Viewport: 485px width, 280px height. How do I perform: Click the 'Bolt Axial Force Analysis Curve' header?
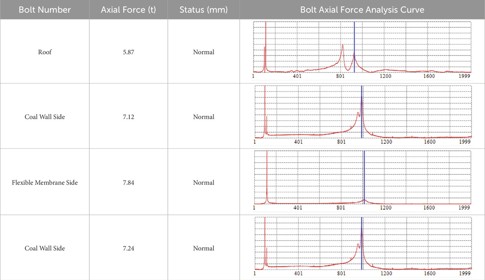click(362, 10)
